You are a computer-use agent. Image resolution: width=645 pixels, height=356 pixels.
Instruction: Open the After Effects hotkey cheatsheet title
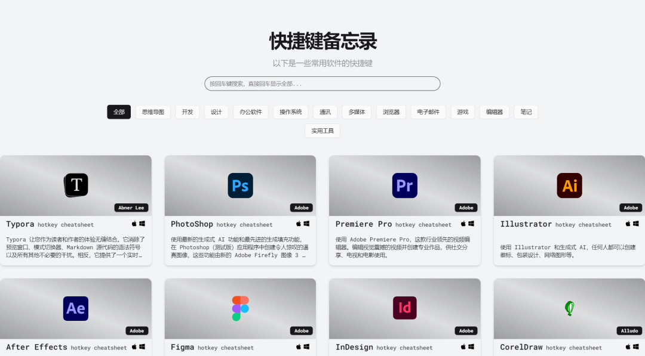pos(66,348)
